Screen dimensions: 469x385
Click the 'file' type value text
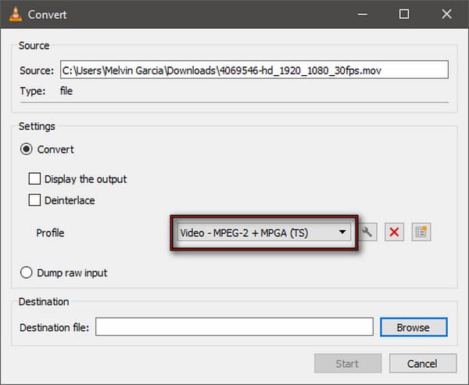66,91
